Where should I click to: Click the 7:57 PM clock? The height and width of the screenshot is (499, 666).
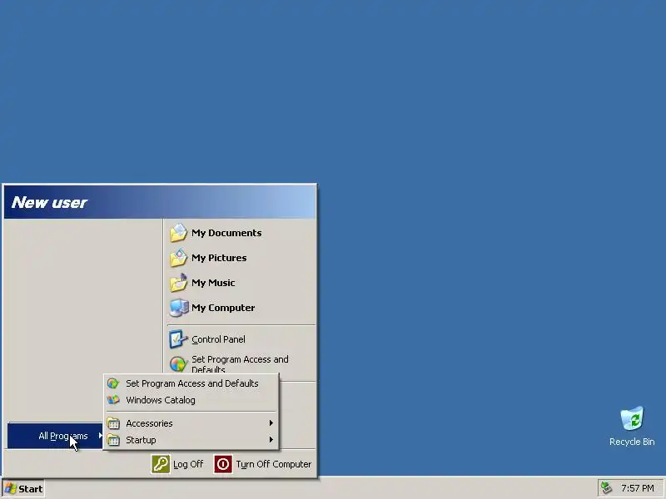[637, 488]
